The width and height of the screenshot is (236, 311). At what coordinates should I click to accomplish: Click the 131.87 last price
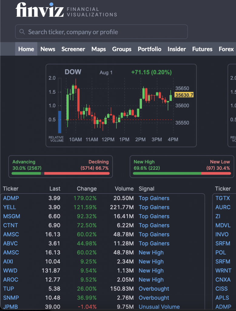[51, 271]
